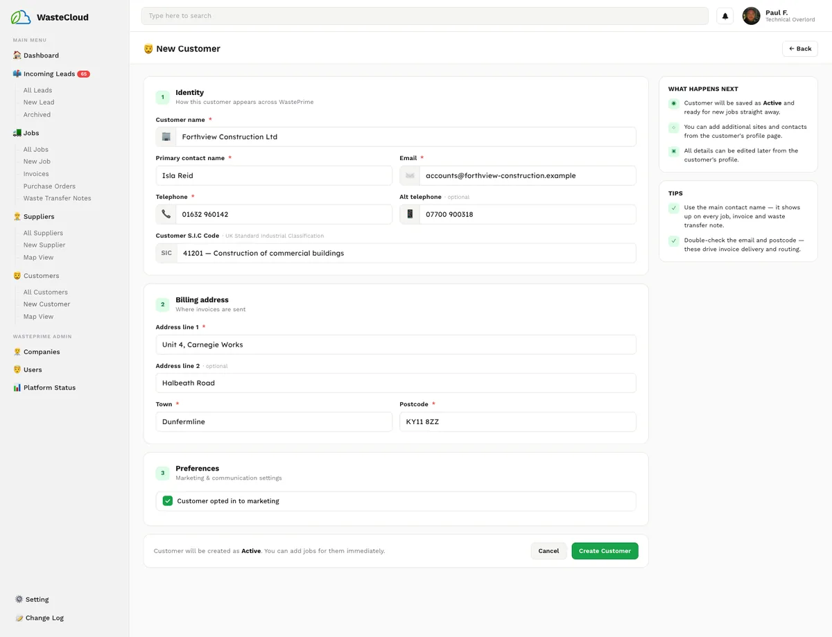Viewport: 832px width, 637px height.
Task: Click the Dashboard house icon
Action: tap(17, 55)
